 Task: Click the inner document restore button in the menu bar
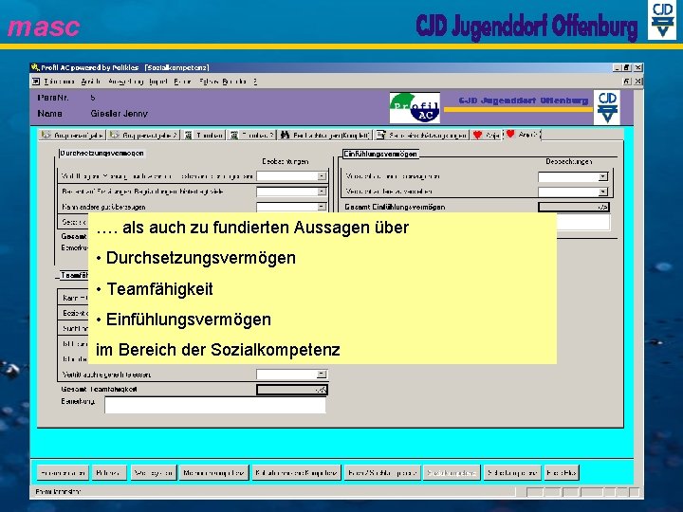click(627, 82)
